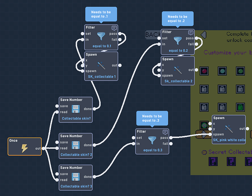Click the funnel icon in equal to 0.1 Filter

(x=101, y=36)
